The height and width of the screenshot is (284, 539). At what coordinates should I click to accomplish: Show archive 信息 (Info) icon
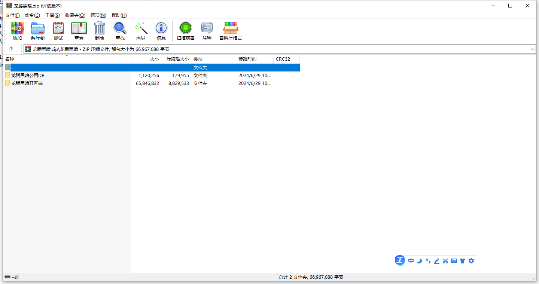(161, 31)
